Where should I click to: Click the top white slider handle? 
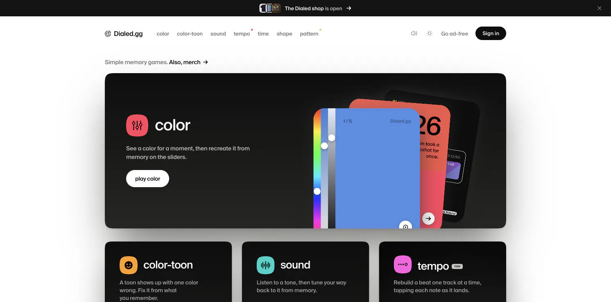tap(332, 138)
